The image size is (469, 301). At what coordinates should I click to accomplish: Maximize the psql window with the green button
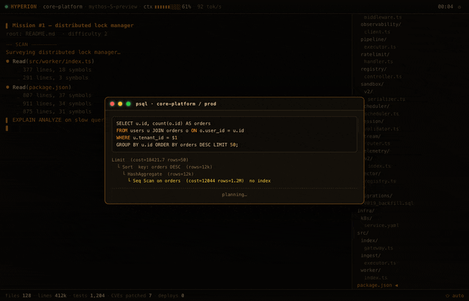(128, 104)
